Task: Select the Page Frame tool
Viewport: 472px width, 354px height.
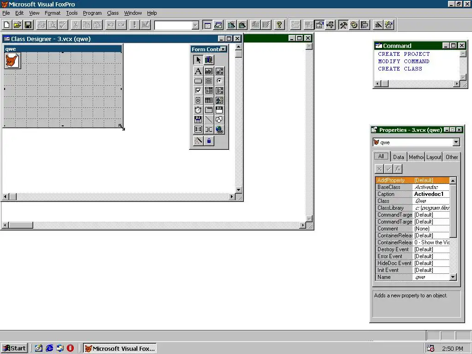Action: click(x=209, y=110)
